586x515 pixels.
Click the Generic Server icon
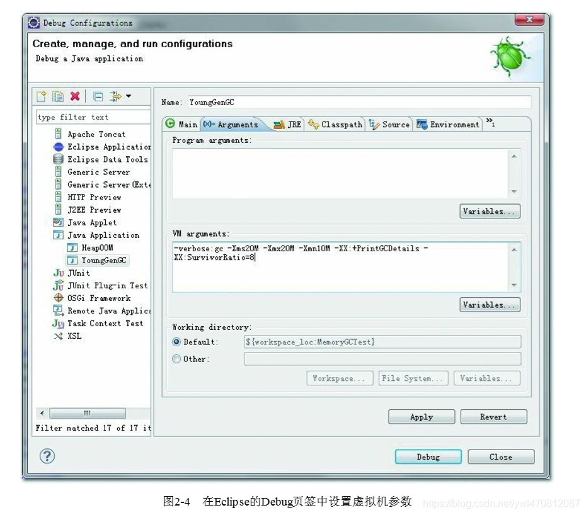(x=59, y=172)
